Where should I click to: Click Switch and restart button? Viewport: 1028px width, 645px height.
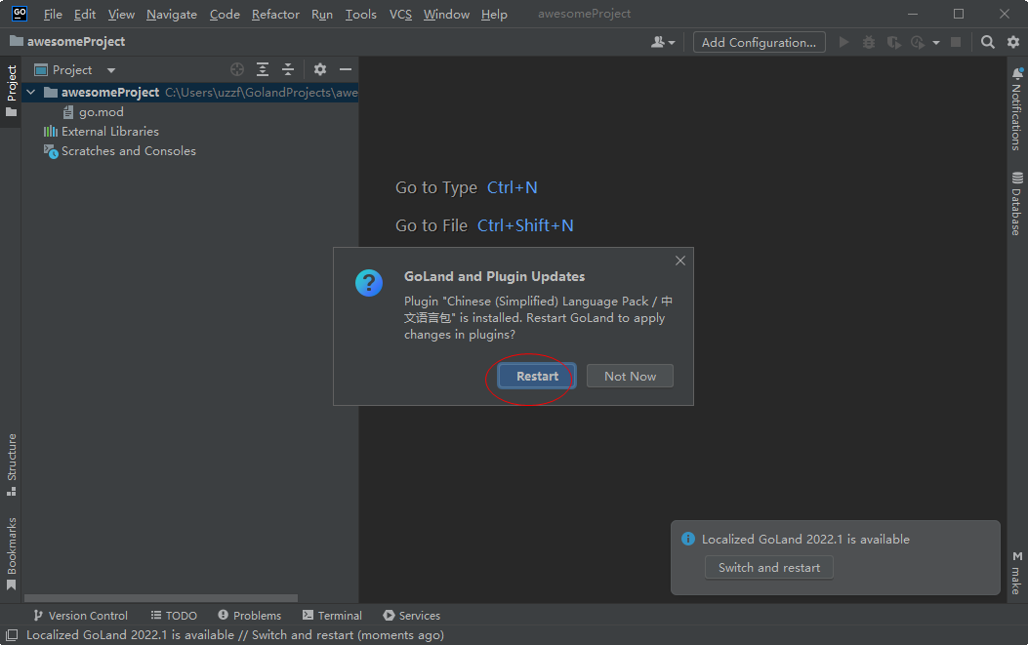769,568
